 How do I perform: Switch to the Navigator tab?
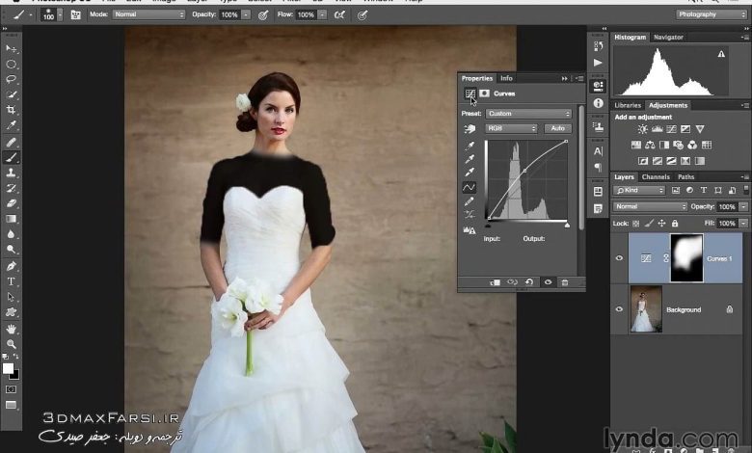coord(668,37)
